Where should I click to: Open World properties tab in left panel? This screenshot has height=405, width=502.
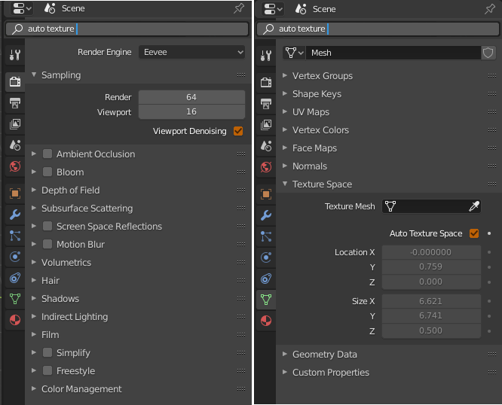(x=15, y=166)
